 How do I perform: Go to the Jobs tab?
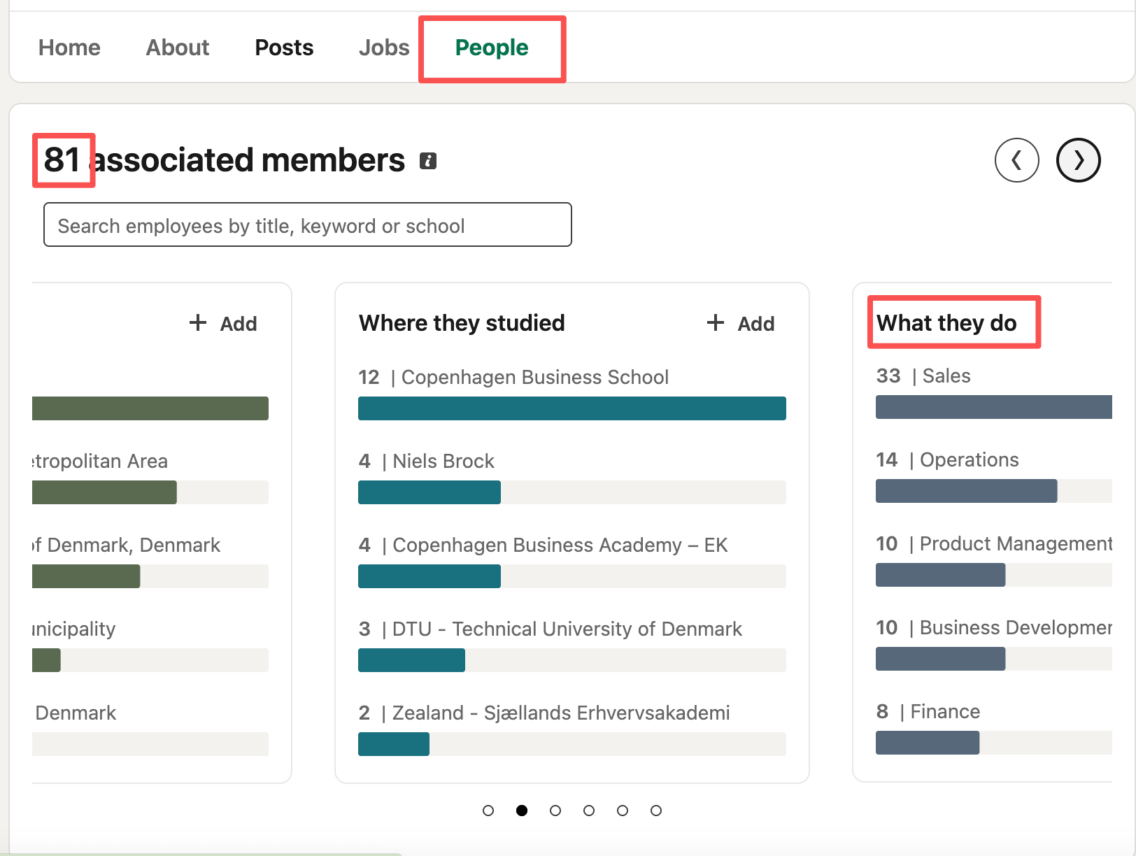pyautogui.click(x=384, y=48)
